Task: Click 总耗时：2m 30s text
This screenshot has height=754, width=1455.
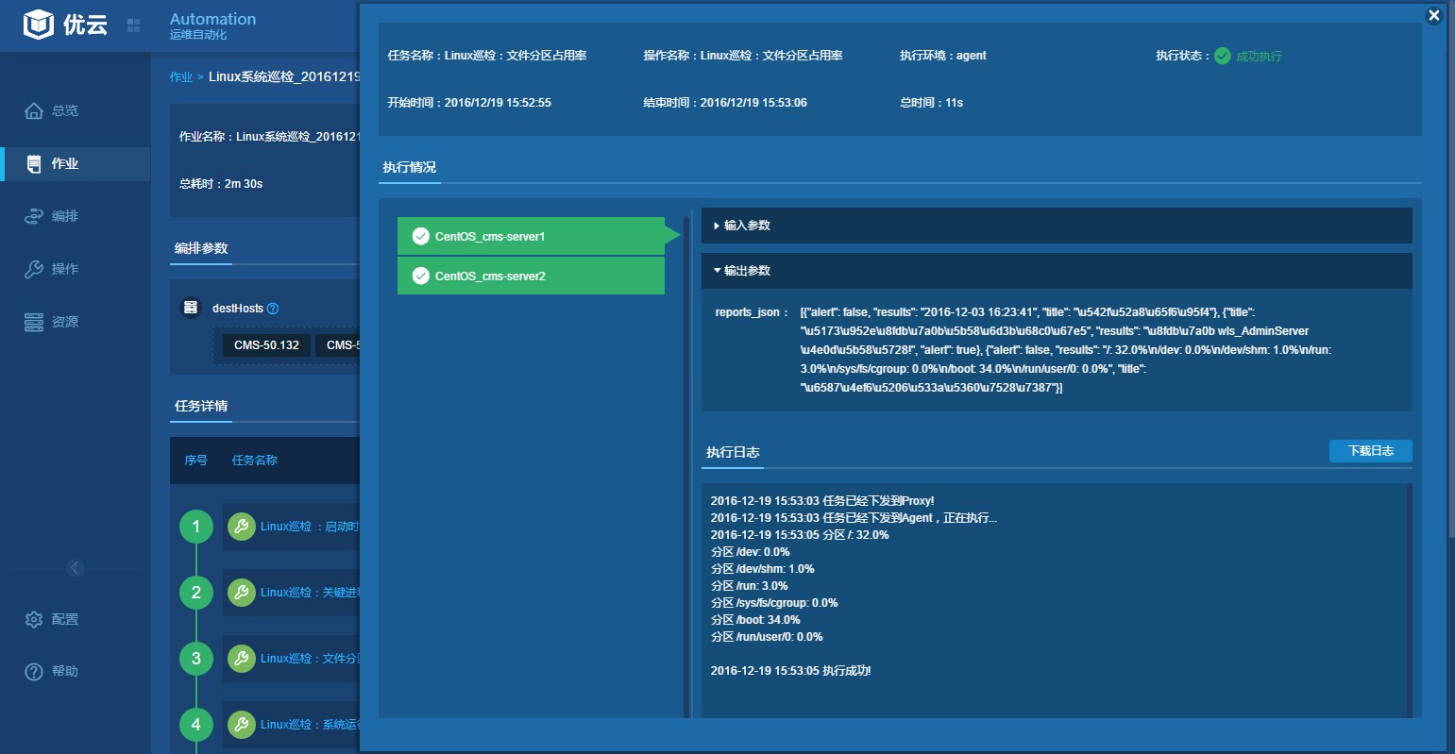Action: [x=221, y=184]
